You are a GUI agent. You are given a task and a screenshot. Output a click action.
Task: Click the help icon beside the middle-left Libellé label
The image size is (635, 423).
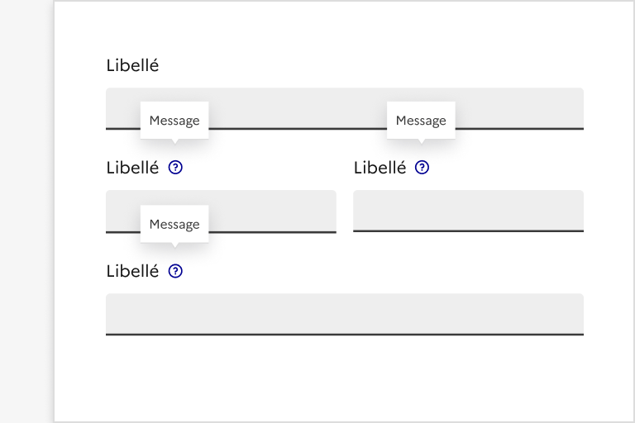175,168
